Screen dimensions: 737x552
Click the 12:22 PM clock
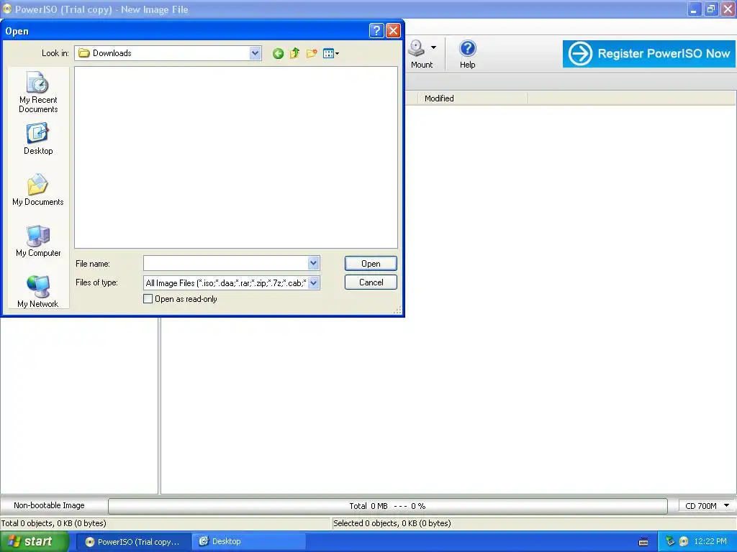[710, 541]
